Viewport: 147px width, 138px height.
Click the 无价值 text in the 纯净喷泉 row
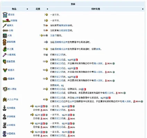click(x=36, y=110)
